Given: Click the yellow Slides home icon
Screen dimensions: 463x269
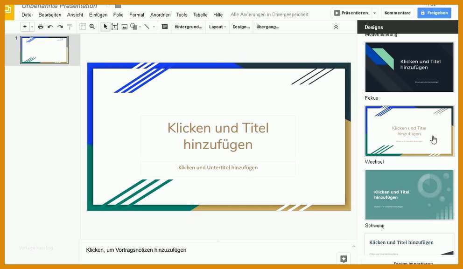Looking at the screenshot, I should coord(8,11).
